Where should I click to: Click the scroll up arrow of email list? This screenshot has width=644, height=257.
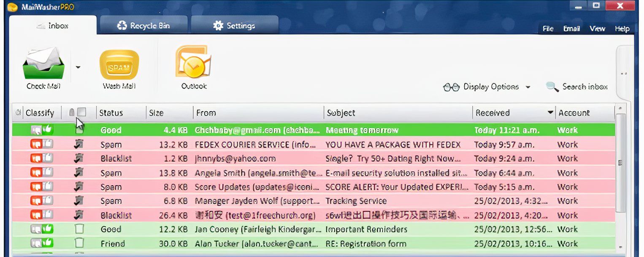(x=620, y=108)
